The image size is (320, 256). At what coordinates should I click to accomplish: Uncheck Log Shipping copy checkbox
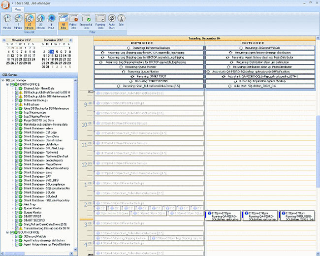[17, 112]
